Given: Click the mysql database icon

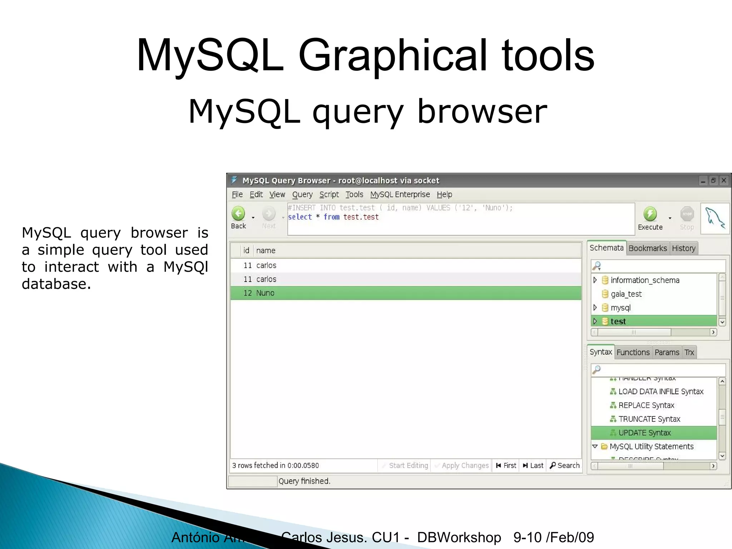Looking at the screenshot, I should pos(605,307).
